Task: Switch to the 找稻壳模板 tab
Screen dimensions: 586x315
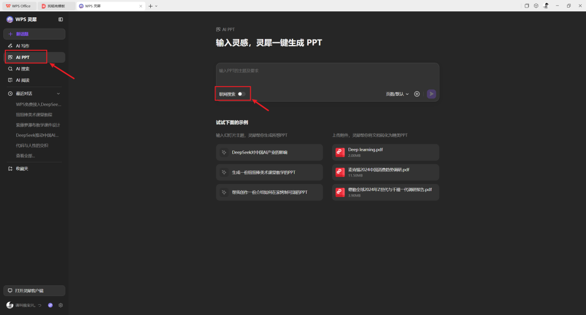Action: tap(56, 6)
